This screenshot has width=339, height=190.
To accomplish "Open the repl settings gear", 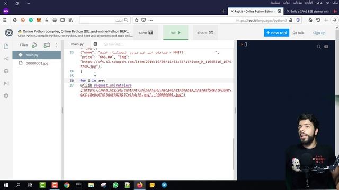I will pos(6,96).
